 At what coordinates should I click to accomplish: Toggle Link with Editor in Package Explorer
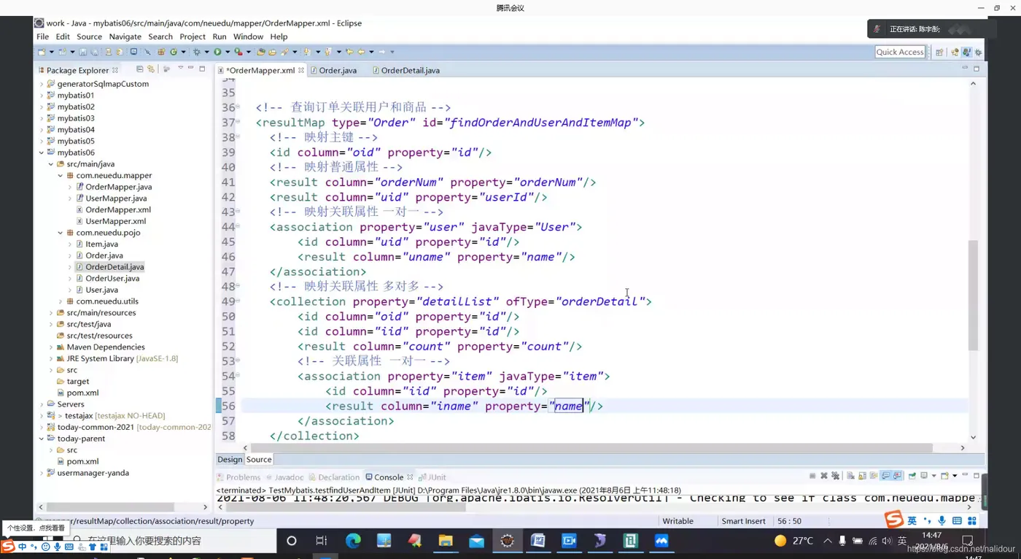click(151, 69)
